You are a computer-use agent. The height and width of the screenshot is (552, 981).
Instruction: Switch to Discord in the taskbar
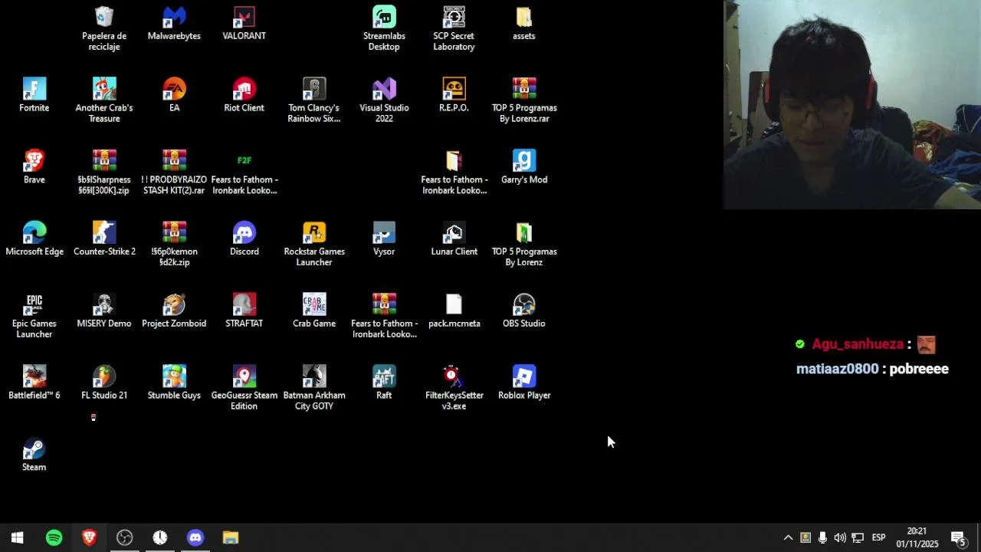tap(195, 538)
